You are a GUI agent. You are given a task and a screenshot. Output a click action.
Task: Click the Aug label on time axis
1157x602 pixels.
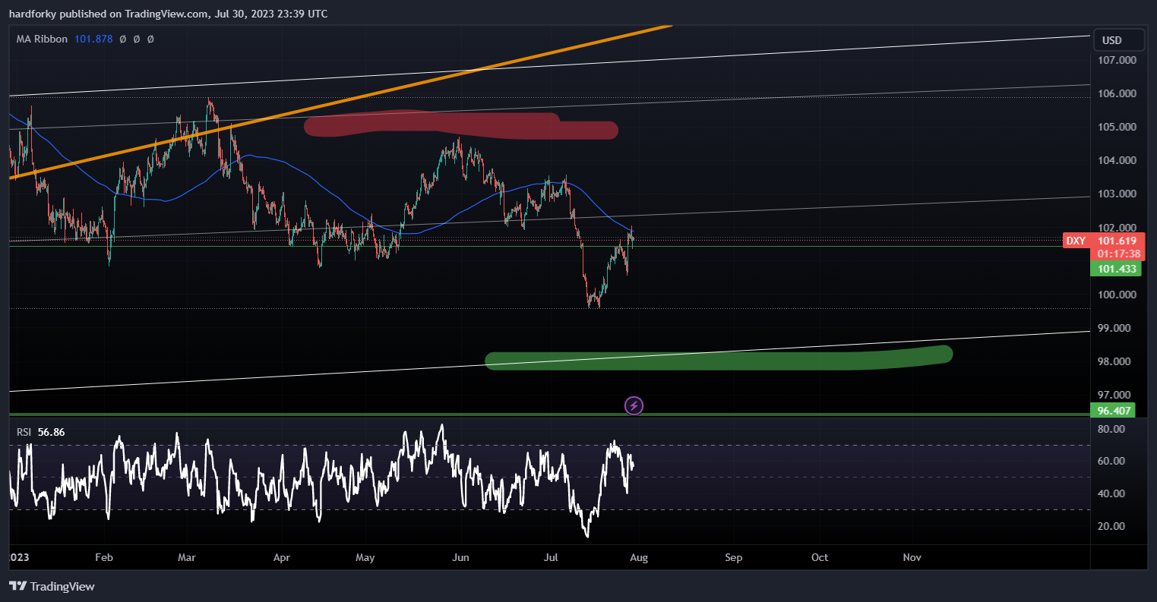coord(640,557)
